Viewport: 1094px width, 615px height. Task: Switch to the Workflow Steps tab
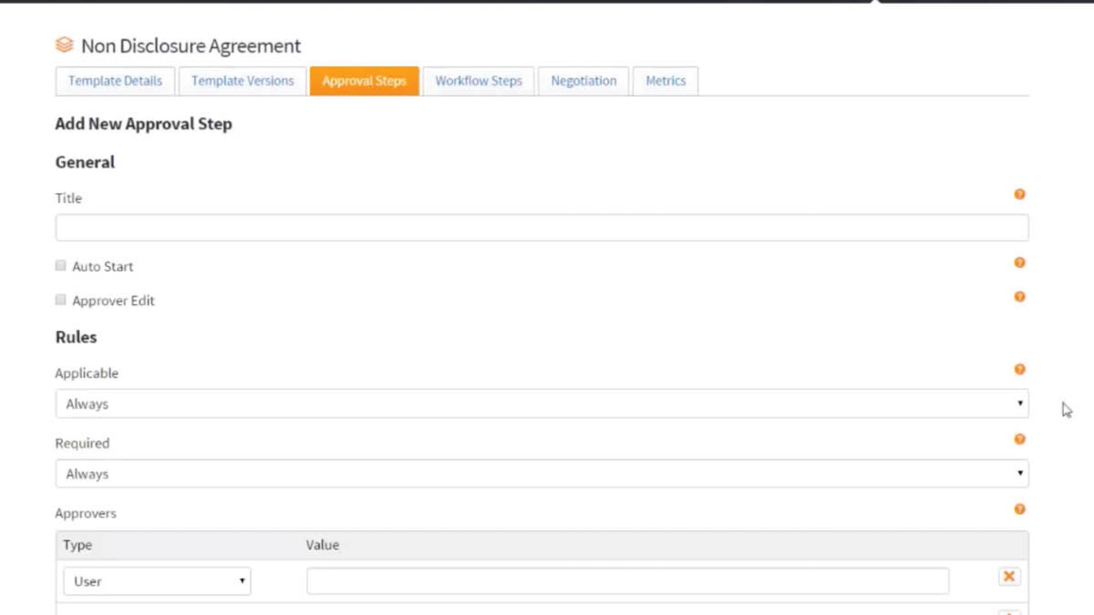[x=478, y=81]
